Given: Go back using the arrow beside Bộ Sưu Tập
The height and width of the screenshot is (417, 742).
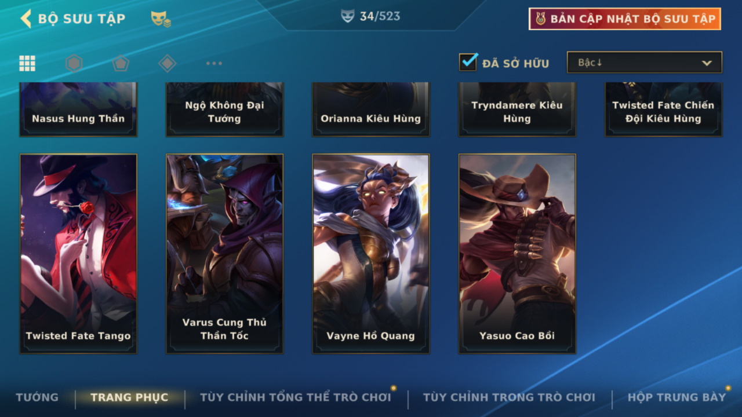Looking at the screenshot, I should click(x=26, y=19).
